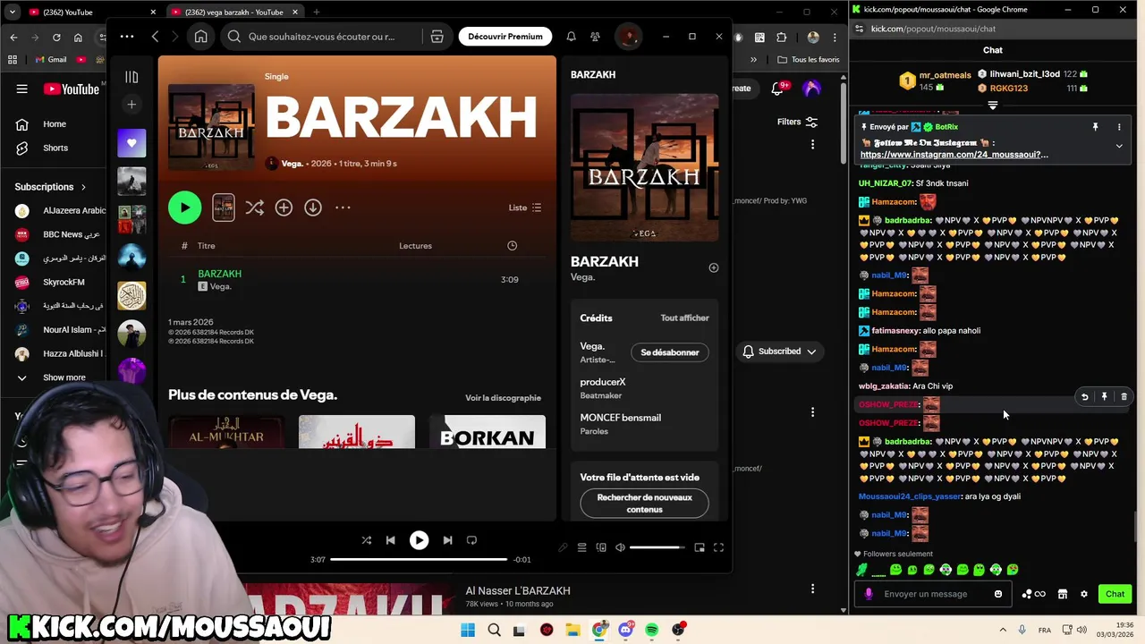This screenshot has height=644, width=1145.
Task: Mute Spotify volume speaker icon
Action: point(620,547)
